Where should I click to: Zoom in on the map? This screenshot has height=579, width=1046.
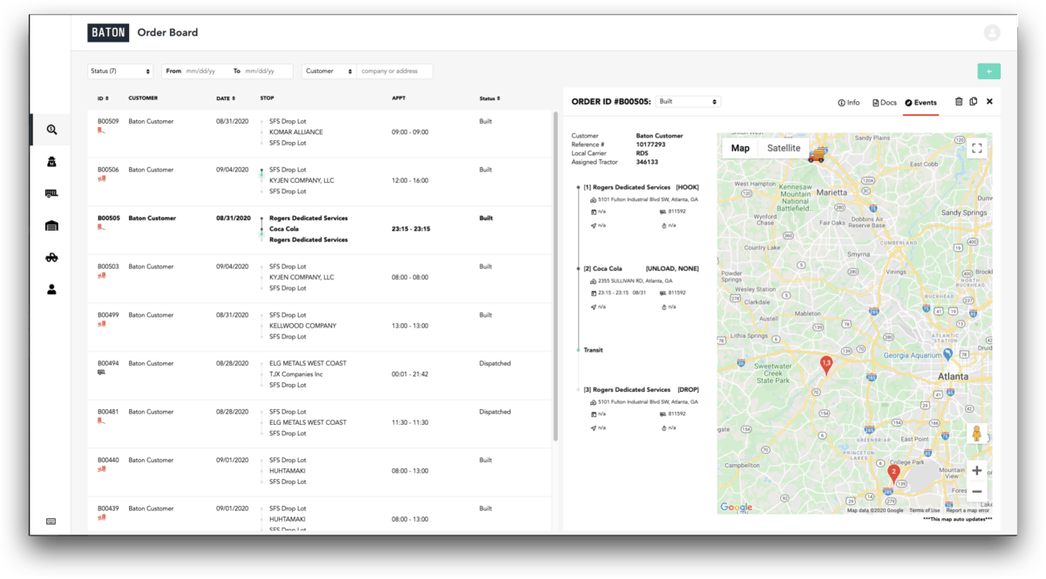pos(977,470)
